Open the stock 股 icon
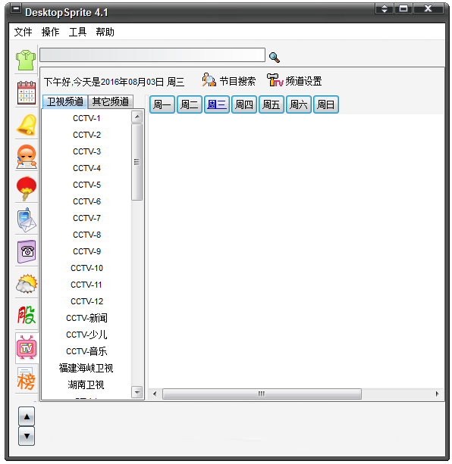The width and height of the screenshot is (452, 464). point(27,315)
